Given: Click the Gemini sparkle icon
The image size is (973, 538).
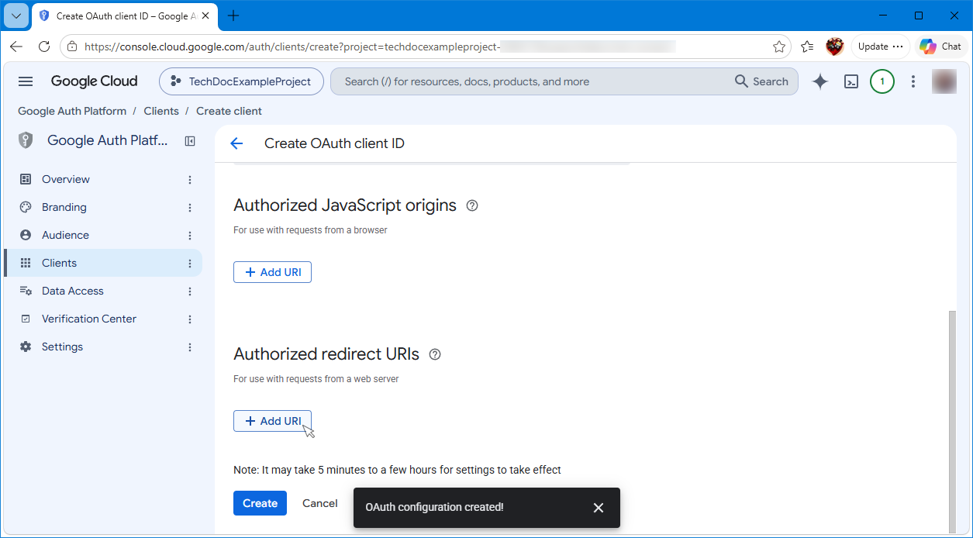Looking at the screenshot, I should [820, 81].
